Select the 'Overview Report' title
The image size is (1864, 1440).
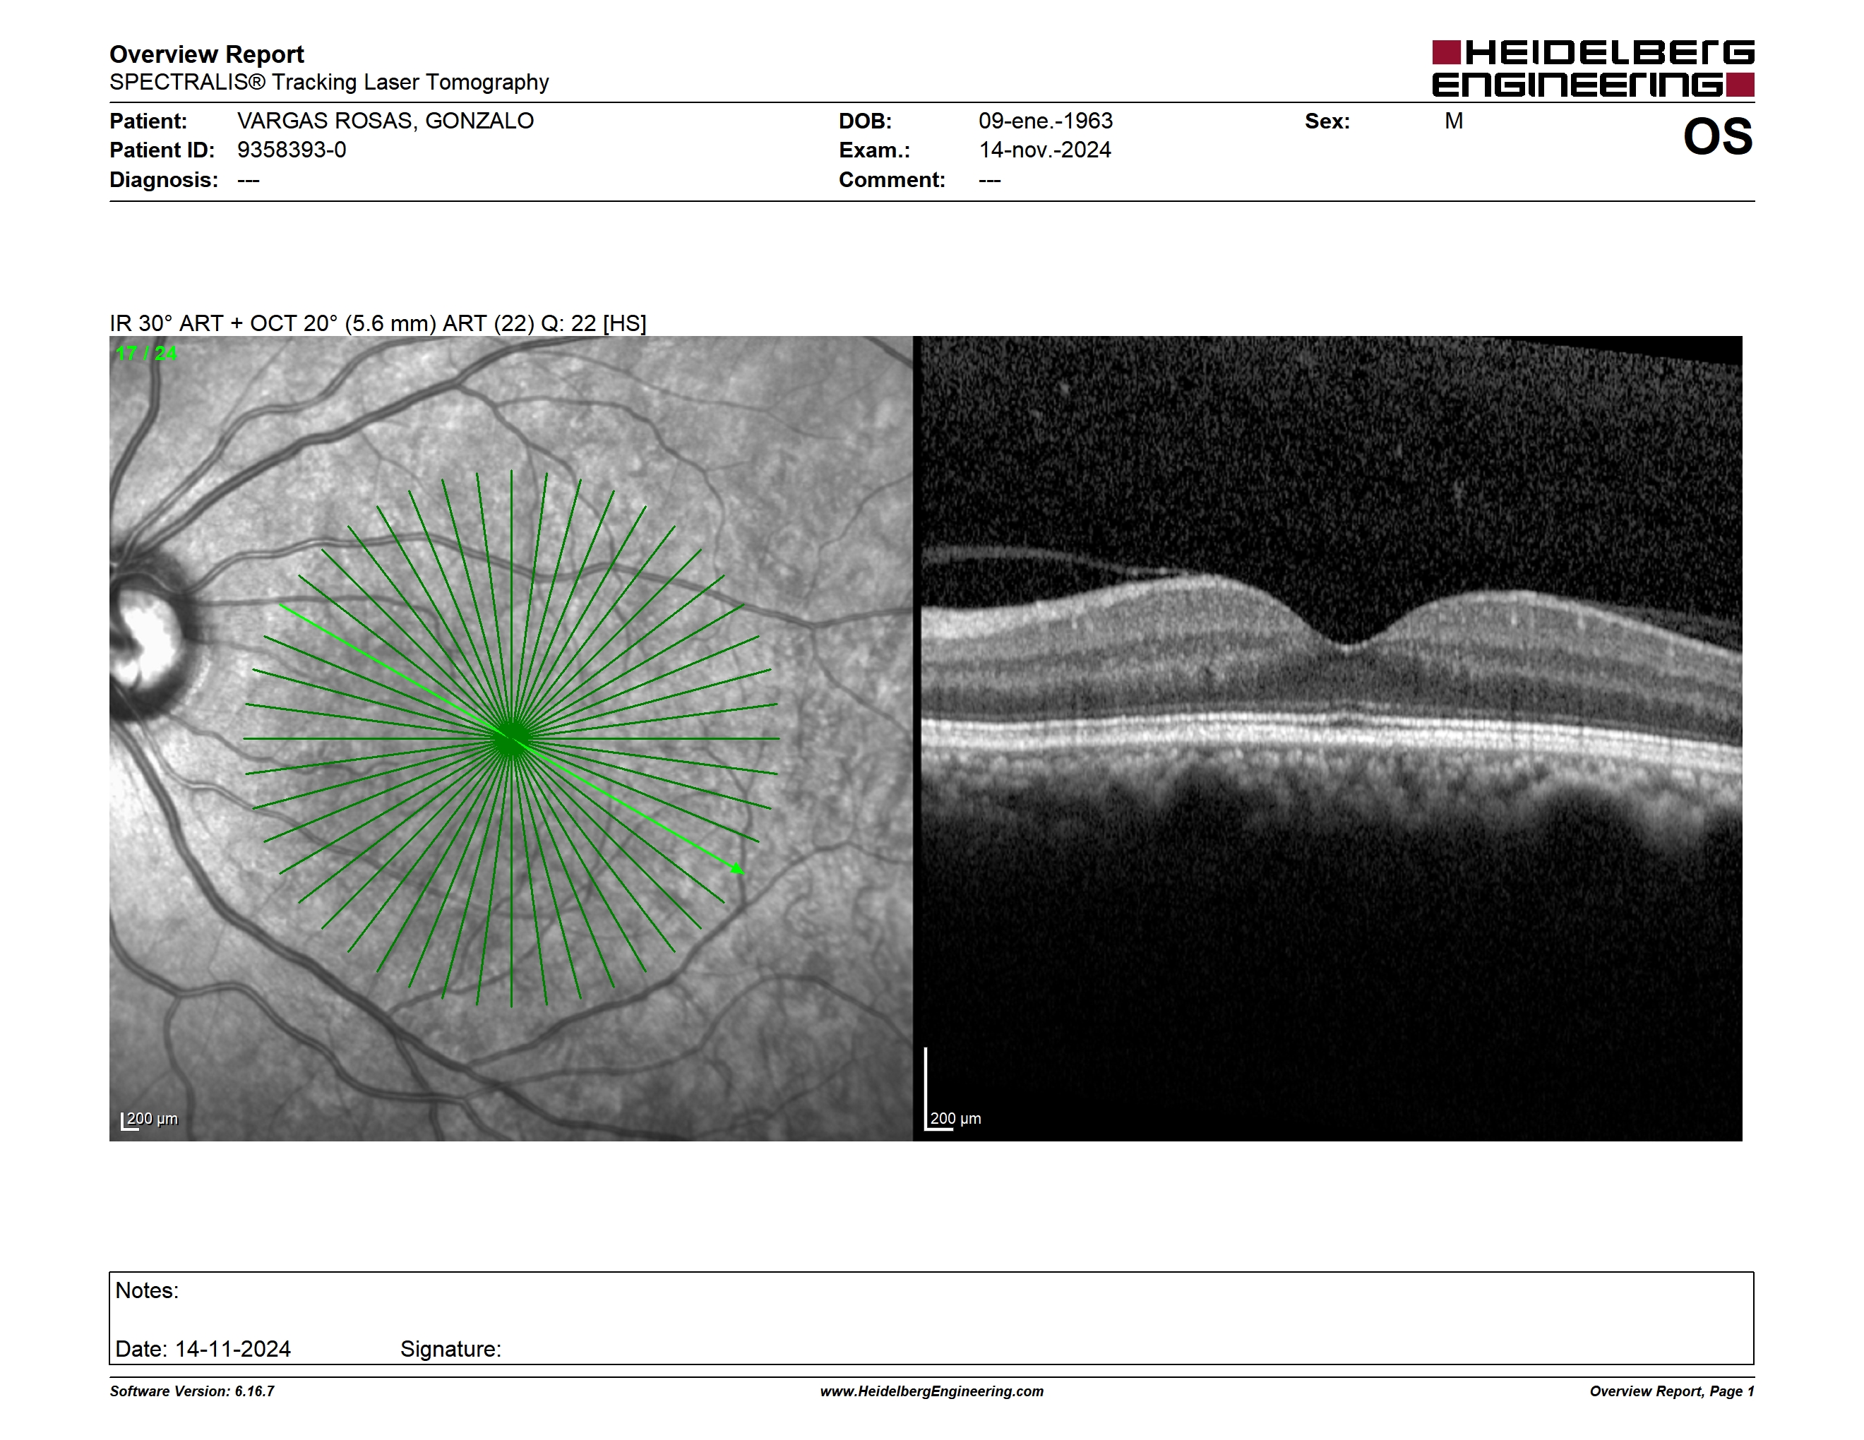207,54
